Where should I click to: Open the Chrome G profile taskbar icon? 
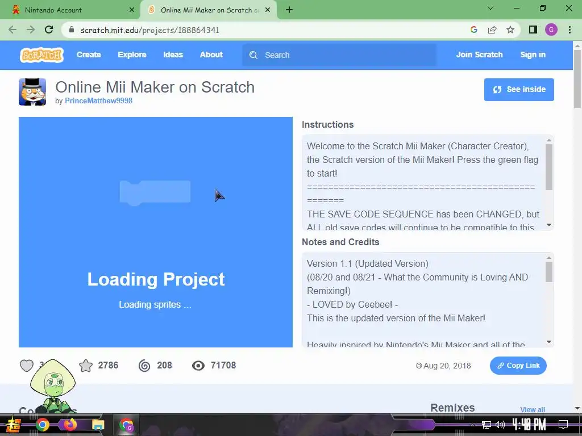coord(126,425)
